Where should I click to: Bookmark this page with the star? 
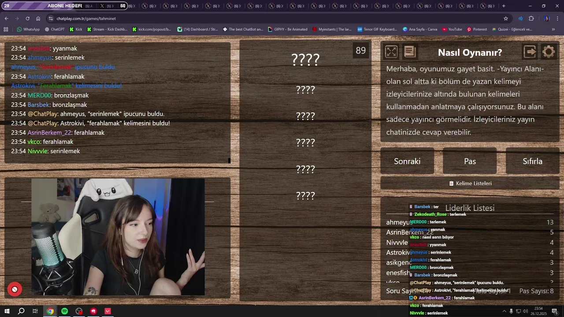coord(506,18)
